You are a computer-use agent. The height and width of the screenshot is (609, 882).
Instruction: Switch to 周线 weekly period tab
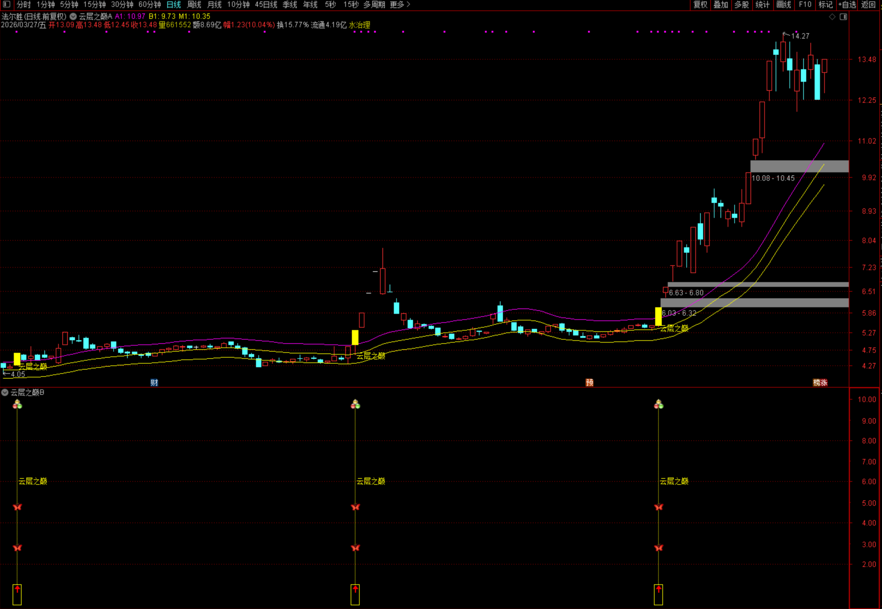[x=194, y=4]
